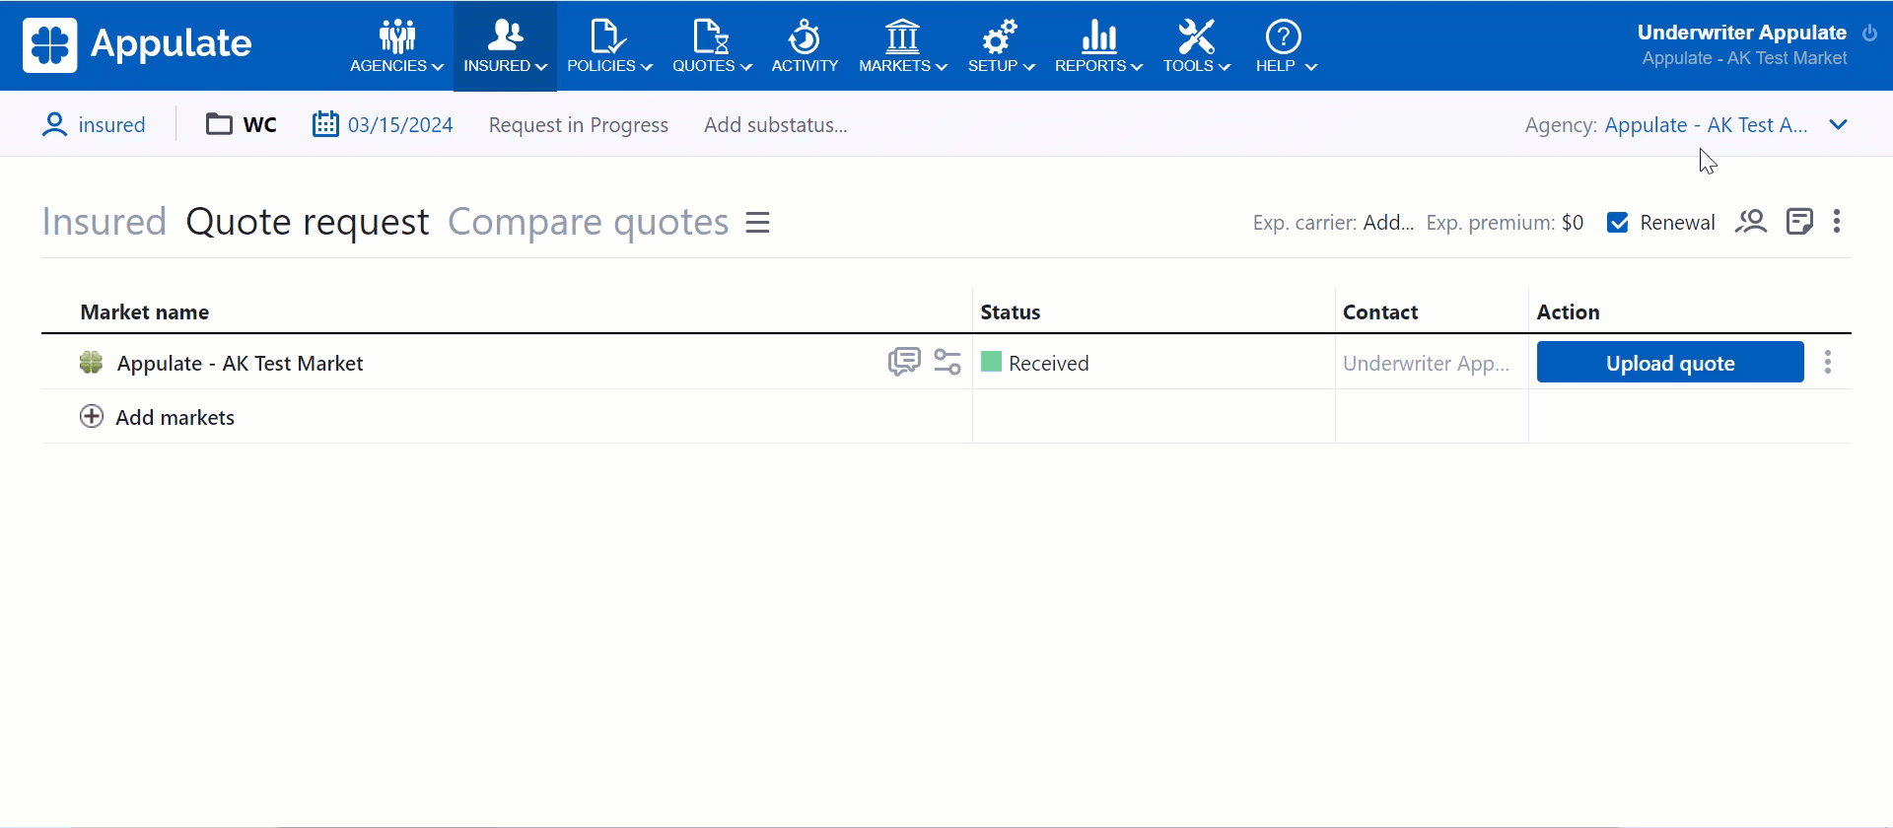Open the hamburger menu after Compare quotes
This screenshot has height=828, width=1893.
click(757, 223)
